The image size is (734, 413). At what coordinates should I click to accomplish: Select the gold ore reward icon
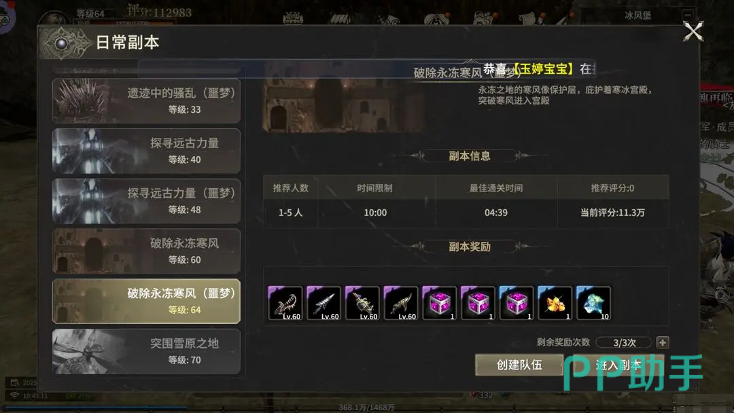pos(555,303)
